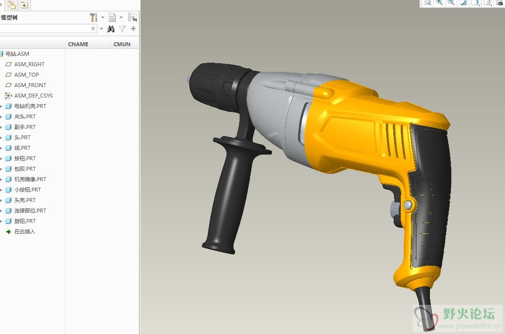Click the CNAME column header
Screen dimensions: 505x334
click(79, 44)
